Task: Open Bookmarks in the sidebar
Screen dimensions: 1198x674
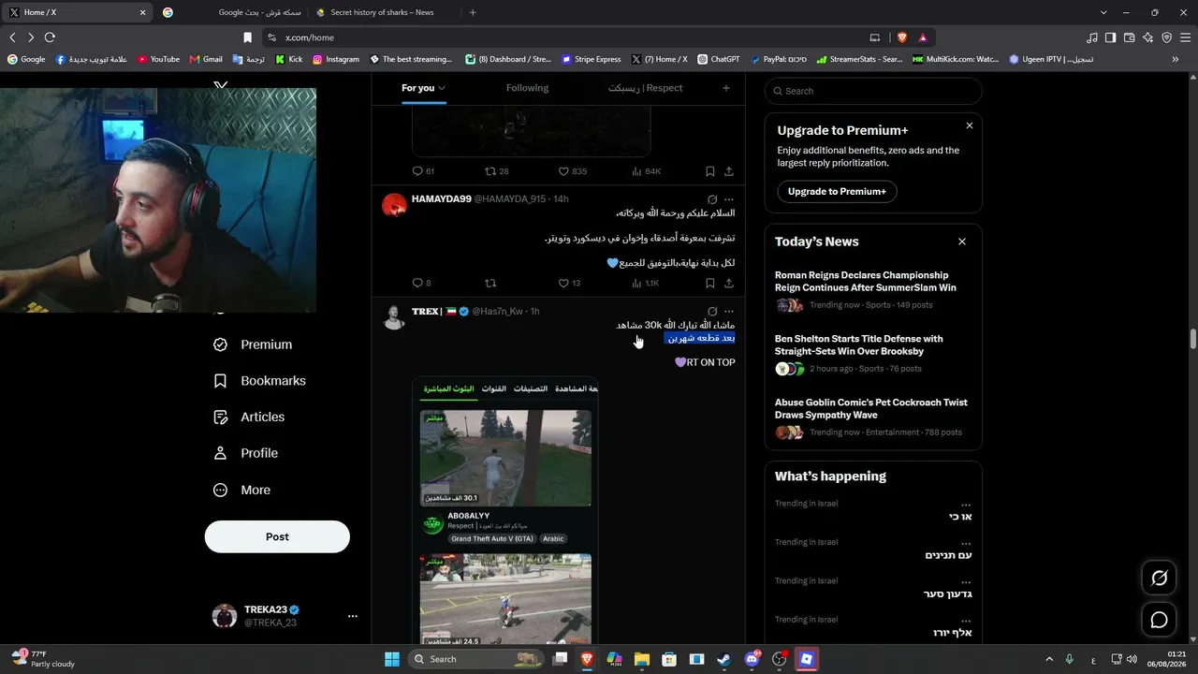Action: click(x=260, y=381)
